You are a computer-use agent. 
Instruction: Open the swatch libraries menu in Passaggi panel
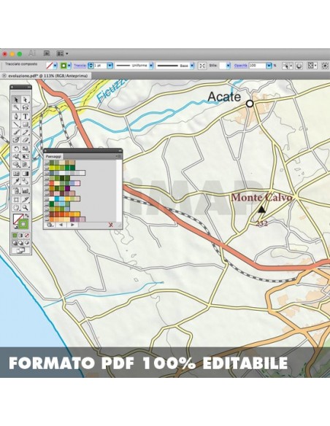[50, 225]
